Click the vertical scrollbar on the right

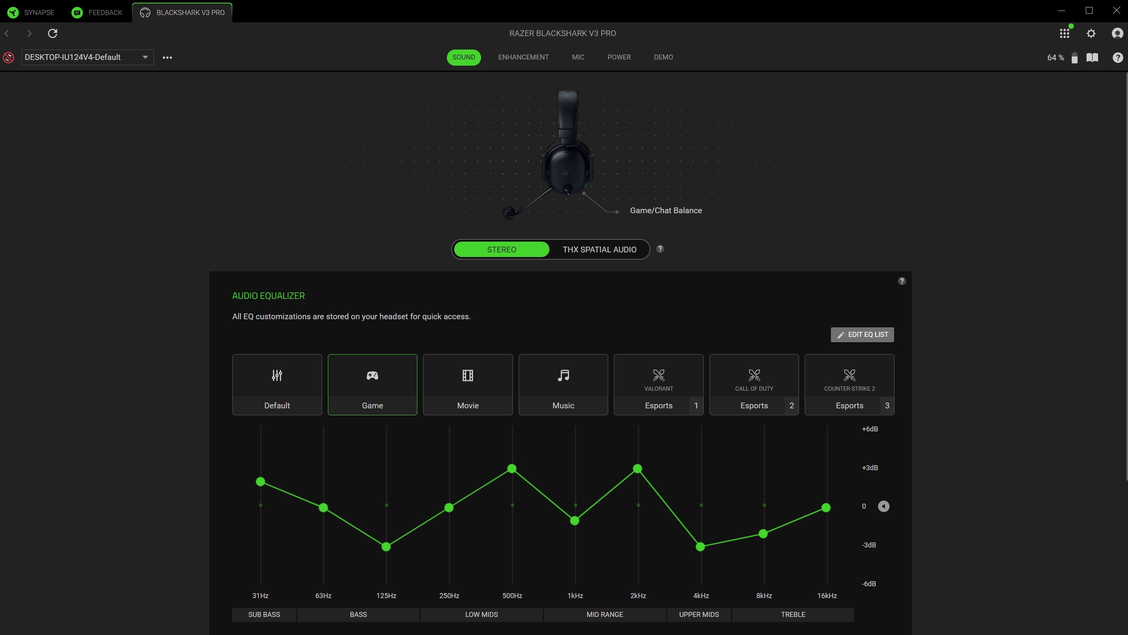coord(1126,276)
